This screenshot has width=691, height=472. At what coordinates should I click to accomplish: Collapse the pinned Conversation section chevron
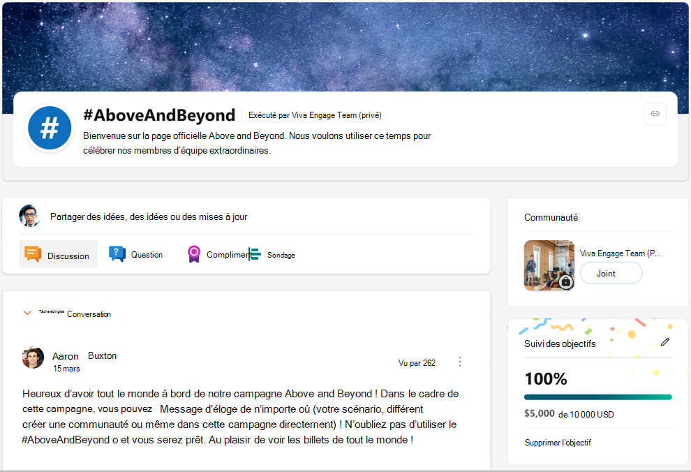pyautogui.click(x=27, y=313)
